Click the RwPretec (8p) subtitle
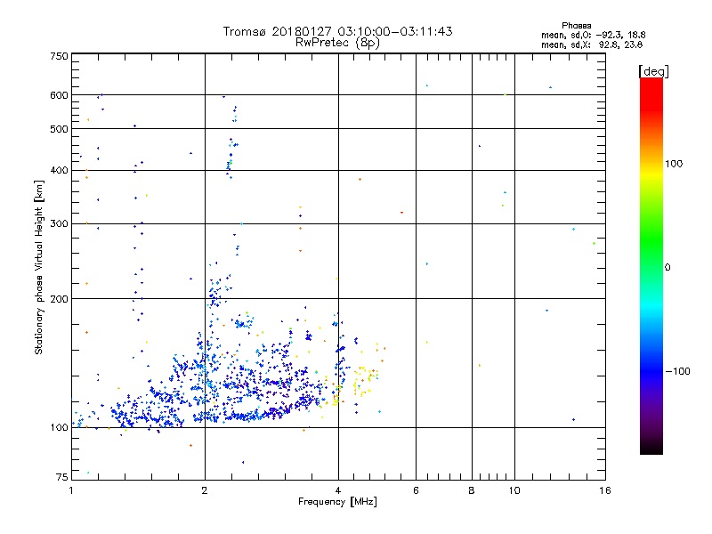 pos(337,43)
